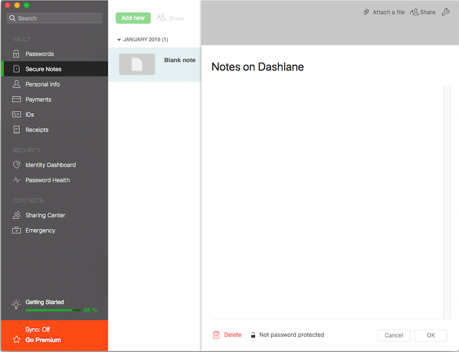Click Sync: Off status
The width and height of the screenshot is (459, 352).
(38, 329)
